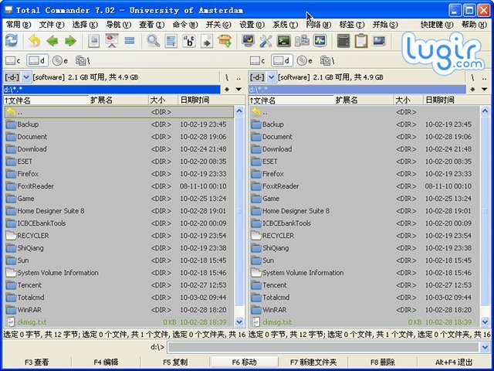Click the page with arrow toolbar icon
The width and height of the screenshot is (494, 371).
click(x=207, y=41)
